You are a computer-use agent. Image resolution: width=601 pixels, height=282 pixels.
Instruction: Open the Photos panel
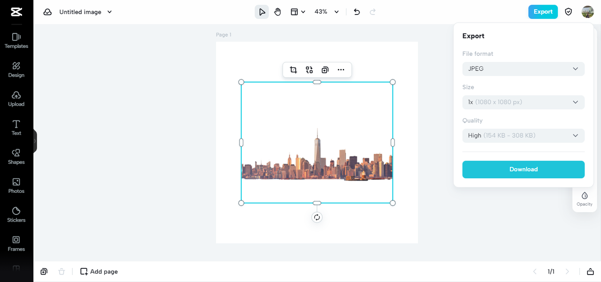click(16, 185)
